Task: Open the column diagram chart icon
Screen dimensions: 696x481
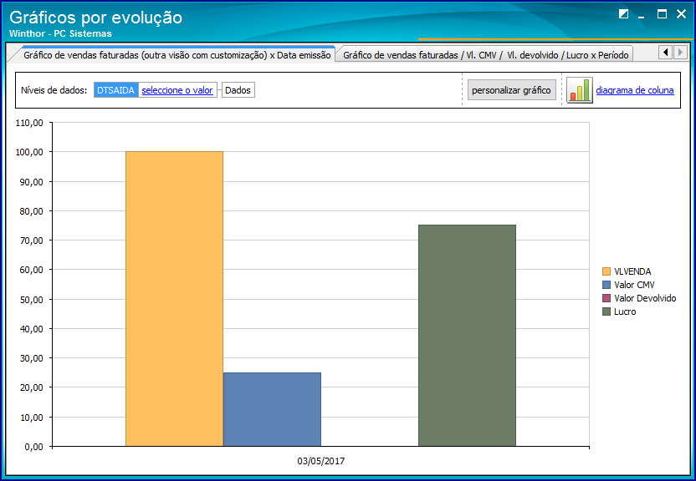Action: click(x=580, y=90)
